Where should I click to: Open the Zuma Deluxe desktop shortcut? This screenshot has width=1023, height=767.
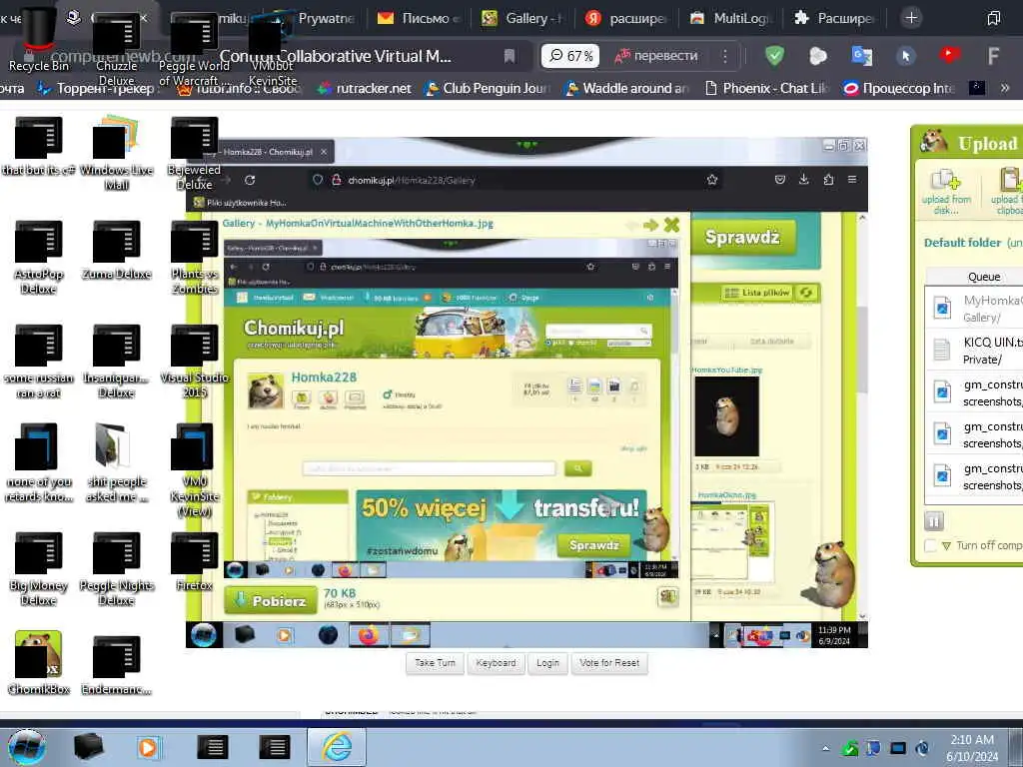coord(116,250)
